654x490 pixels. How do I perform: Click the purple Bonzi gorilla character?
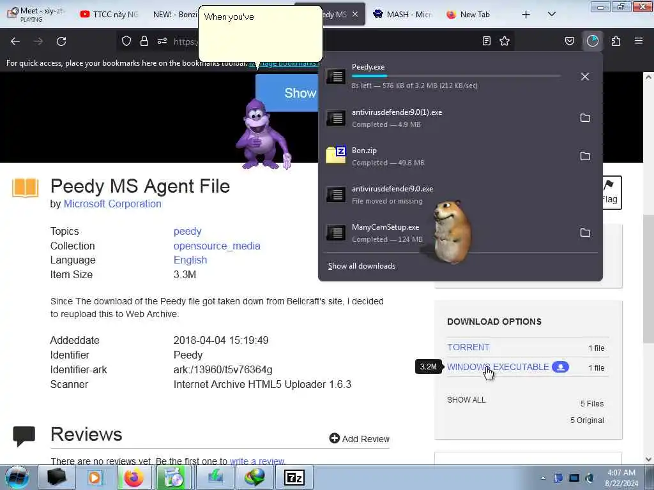tap(263, 134)
